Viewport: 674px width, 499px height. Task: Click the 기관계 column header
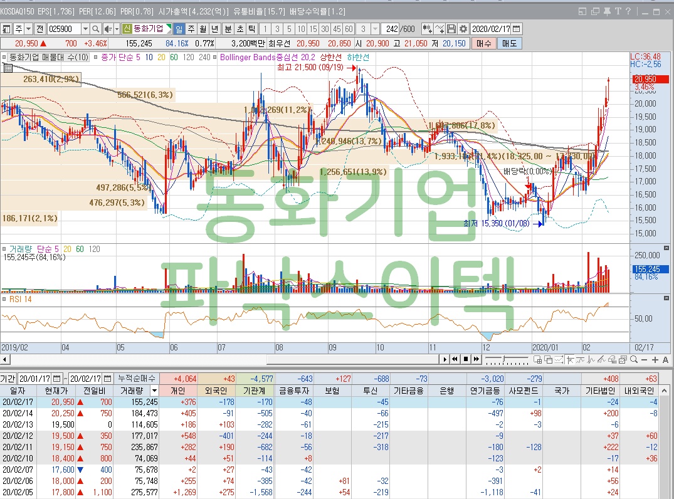pyautogui.click(x=255, y=391)
